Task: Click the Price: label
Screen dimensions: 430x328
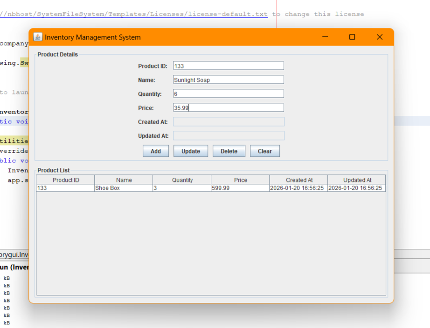Action: pos(146,108)
